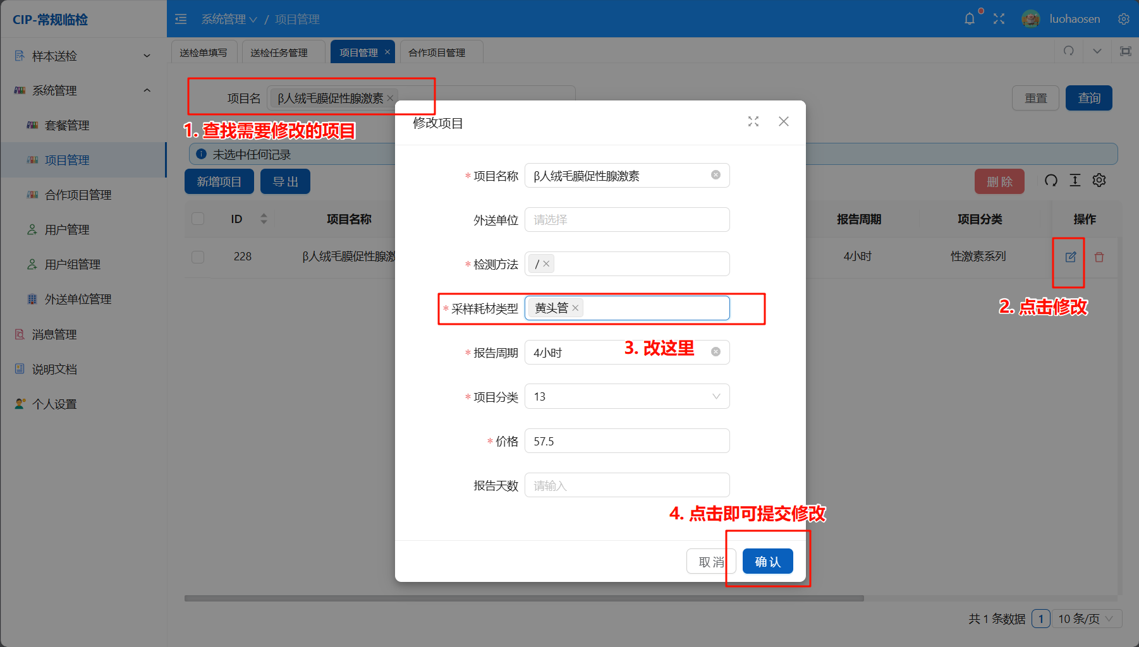This screenshot has height=647, width=1139.
Task: Clear the project name field in dialog
Action: tap(716, 175)
